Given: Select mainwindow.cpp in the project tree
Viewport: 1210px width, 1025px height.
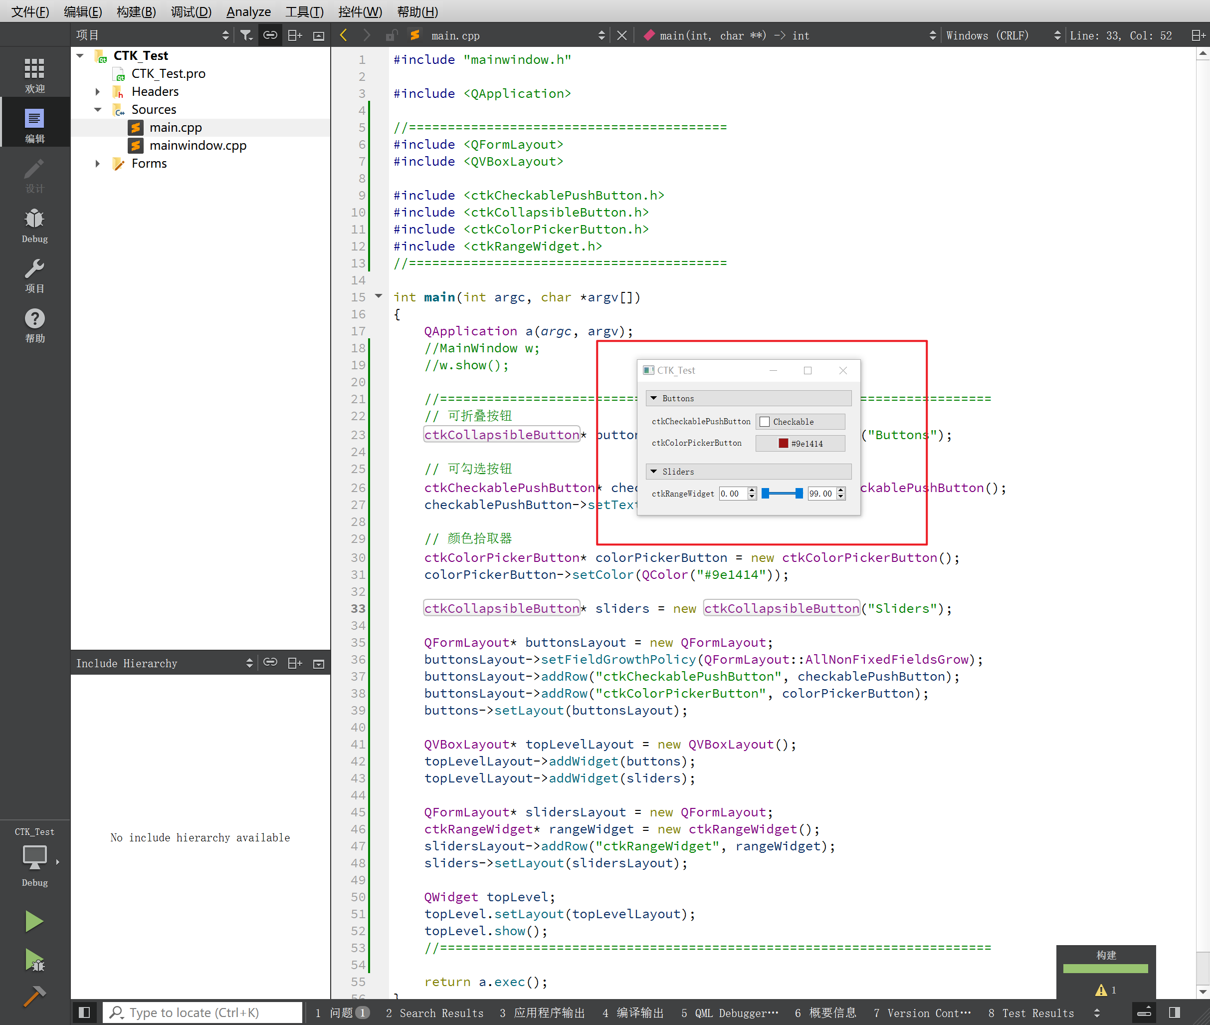Looking at the screenshot, I should pyautogui.click(x=198, y=145).
